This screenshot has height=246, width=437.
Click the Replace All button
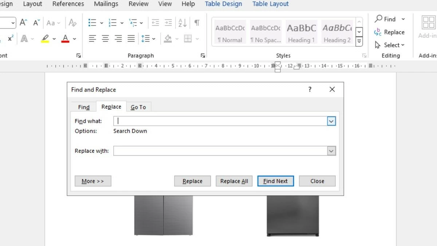(x=234, y=181)
